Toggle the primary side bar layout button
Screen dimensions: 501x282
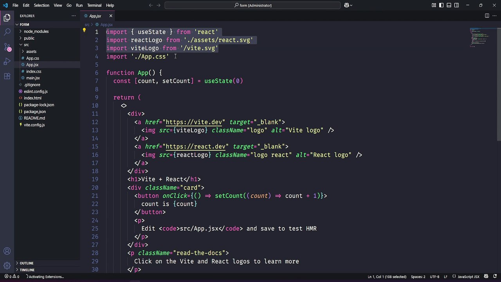pos(442,5)
